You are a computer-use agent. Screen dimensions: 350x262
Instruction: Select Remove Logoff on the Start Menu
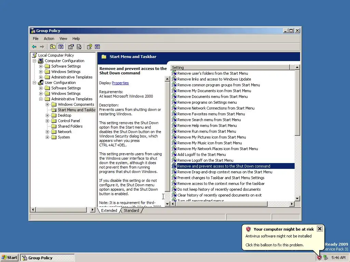click(205, 160)
